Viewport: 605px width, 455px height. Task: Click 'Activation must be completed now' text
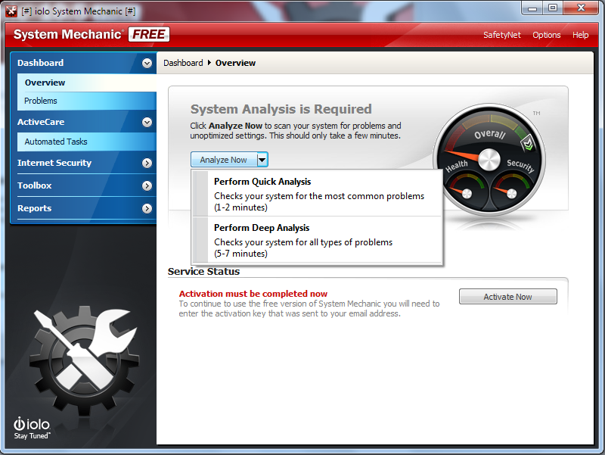point(253,294)
